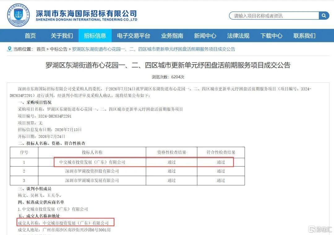Click the Donghai company logo emblem
334x235 pixels.
18,15
